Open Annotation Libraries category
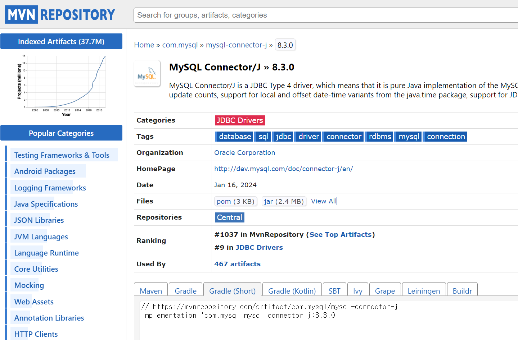The height and width of the screenshot is (340, 518). click(x=49, y=318)
